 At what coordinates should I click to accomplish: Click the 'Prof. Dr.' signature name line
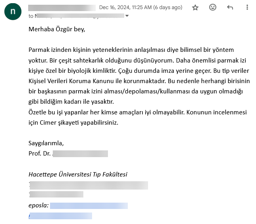[x=68, y=154]
